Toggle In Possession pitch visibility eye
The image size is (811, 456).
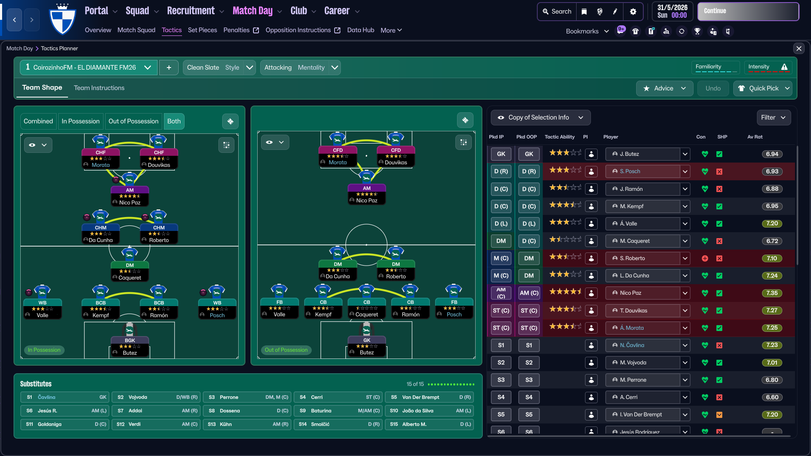click(32, 145)
